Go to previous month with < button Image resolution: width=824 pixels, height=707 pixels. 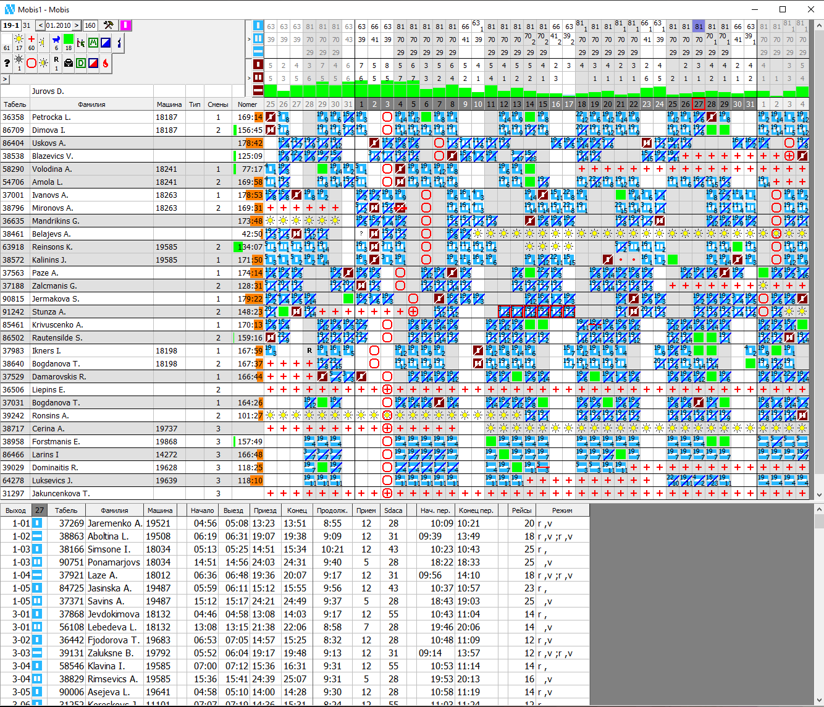40,25
